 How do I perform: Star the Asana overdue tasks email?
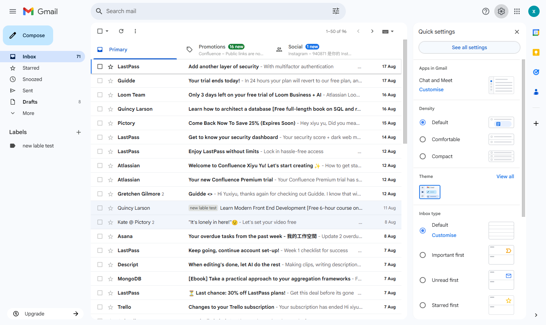111,236
